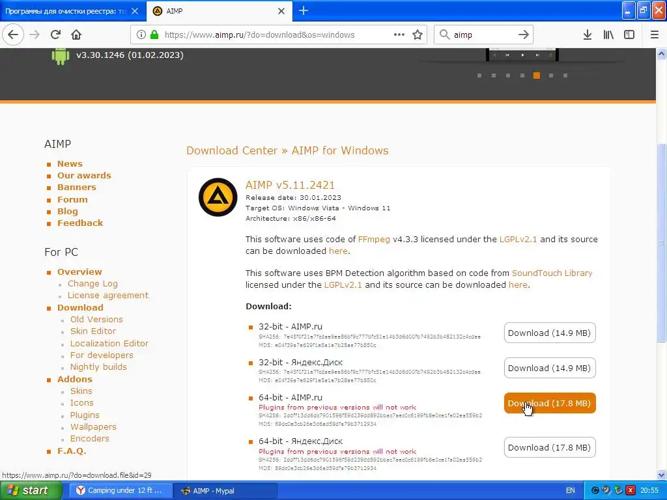Image resolution: width=667 pixels, height=500 pixels.
Task: Click the page scrollbar down arrow
Action: click(x=662, y=475)
